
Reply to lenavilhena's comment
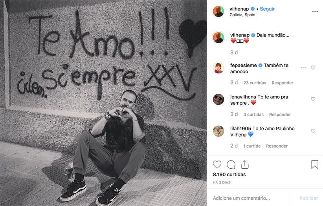(x=280, y=115)
